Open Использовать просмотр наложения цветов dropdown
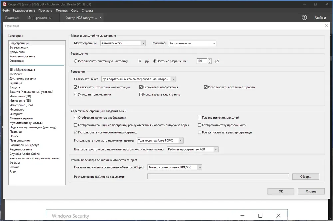The width and height of the screenshot is (333, 221). pos(160,140)
